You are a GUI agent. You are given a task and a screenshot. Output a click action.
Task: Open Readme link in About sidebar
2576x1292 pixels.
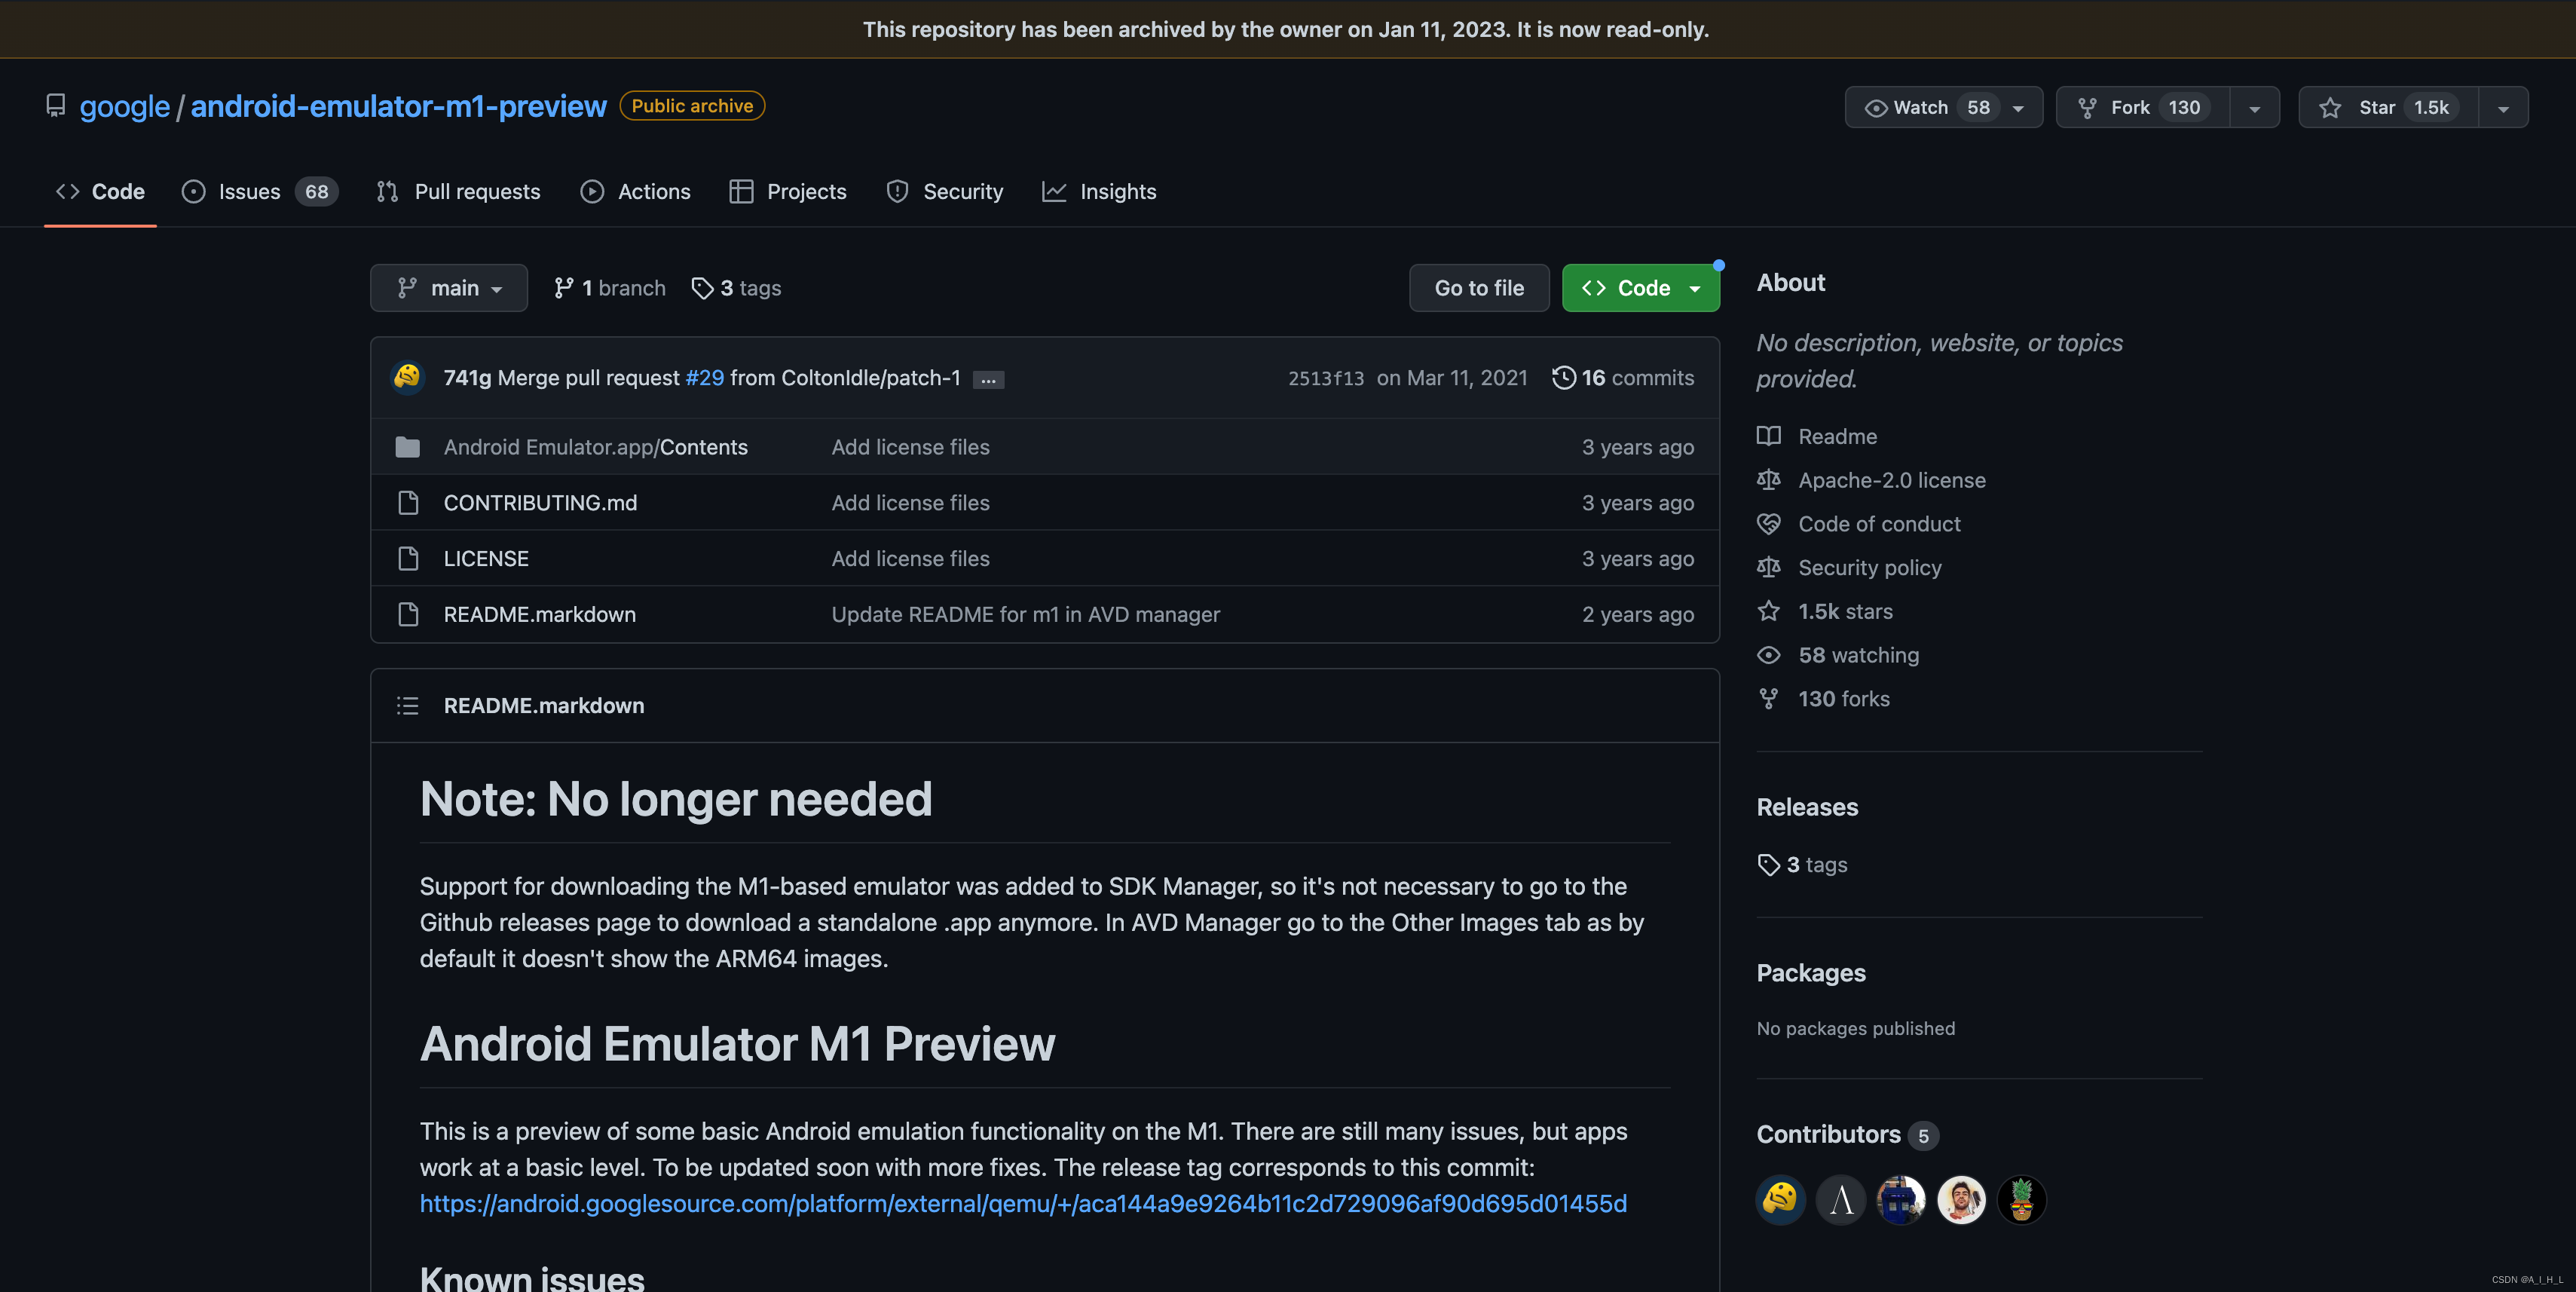[1838, 437]
